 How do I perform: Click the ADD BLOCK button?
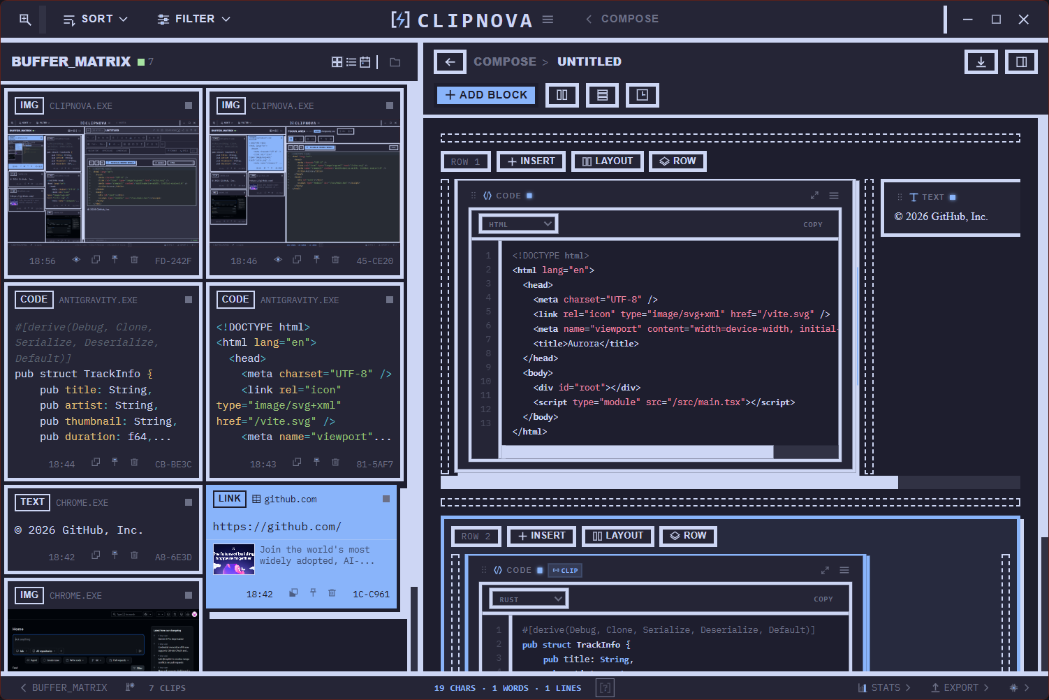tap(486, 95)
